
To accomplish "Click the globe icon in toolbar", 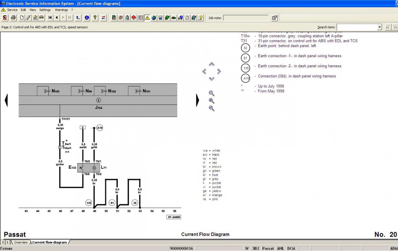I will [x=154, y=18].
